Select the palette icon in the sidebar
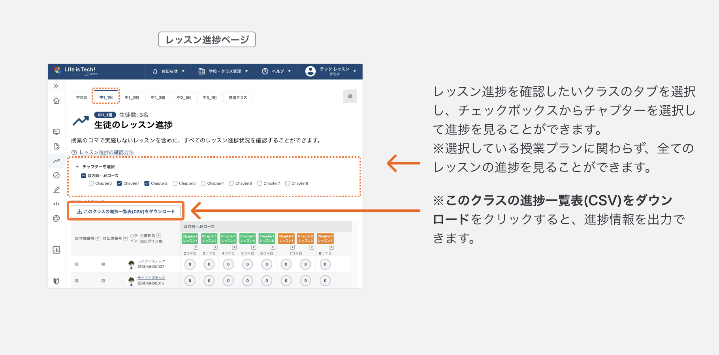The height and width of the screenshot is (355, 719). pyautogui.click(x=56, y=218)
